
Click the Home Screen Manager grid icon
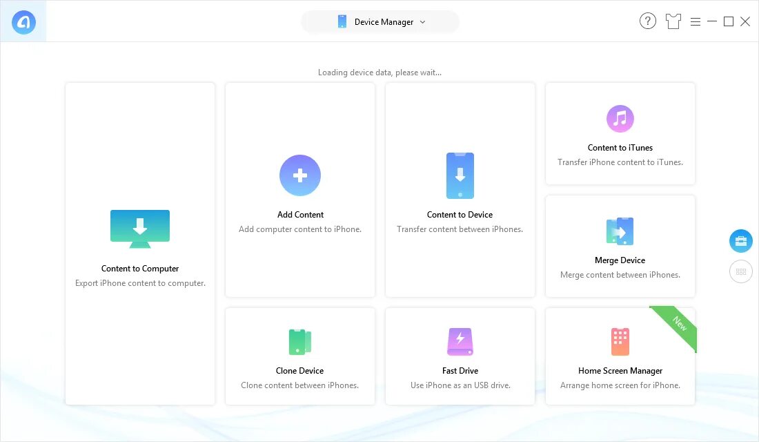620,342
